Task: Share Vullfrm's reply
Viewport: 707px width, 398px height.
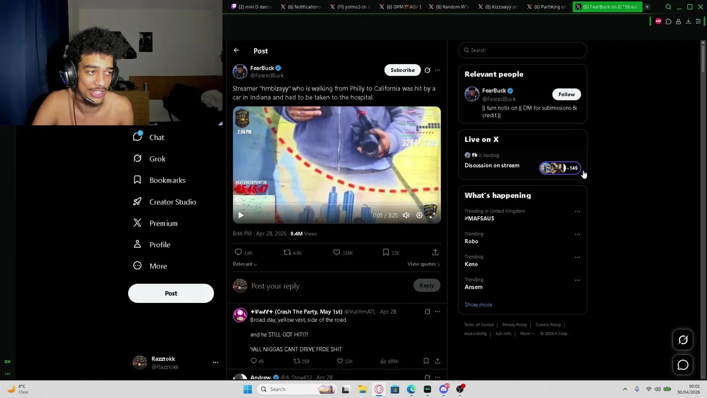Action: click(437, 361)
